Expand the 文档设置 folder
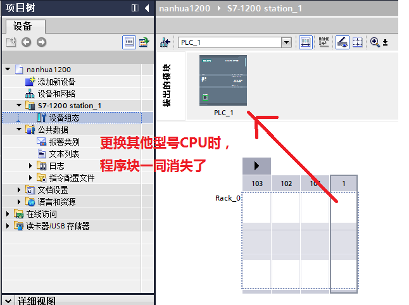The image size is (409, 305). pyautogui.click(x=19, y=190)
